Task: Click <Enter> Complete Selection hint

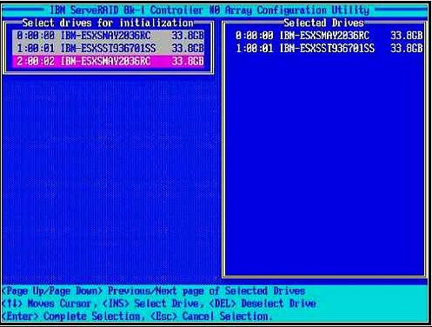Action: [x=73, y=317]
